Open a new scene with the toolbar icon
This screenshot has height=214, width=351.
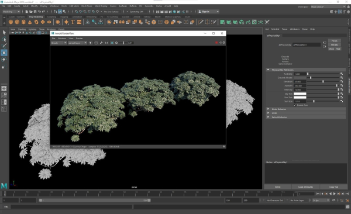pos(27,12)
